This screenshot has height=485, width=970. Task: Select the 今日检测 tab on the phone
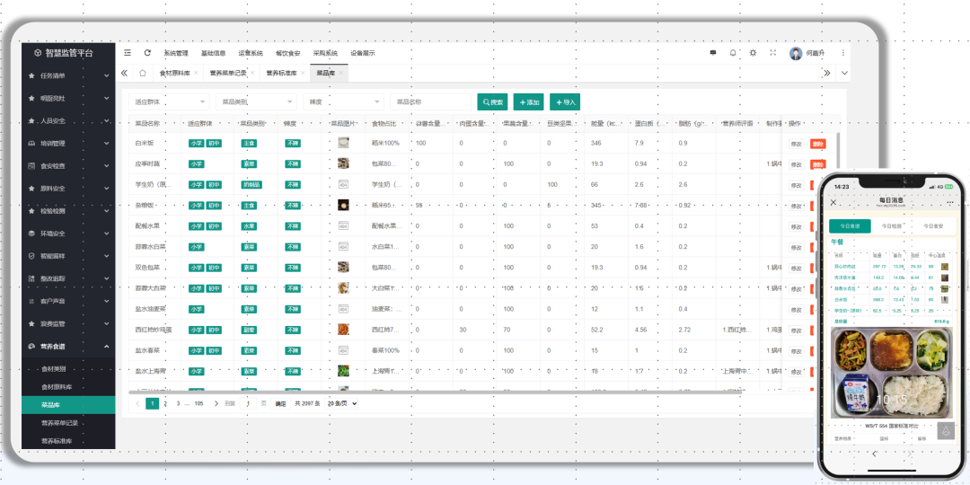[x=892, y=225]
